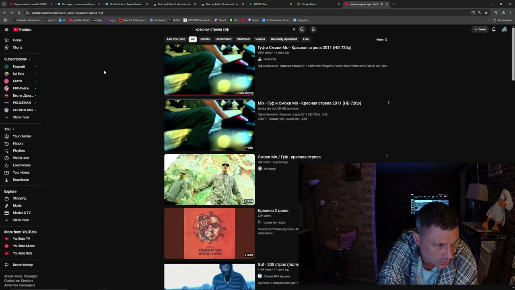The width and height of the screenshot is (515, 290).
Task: Open the account avatar menu
Action: 504,29
